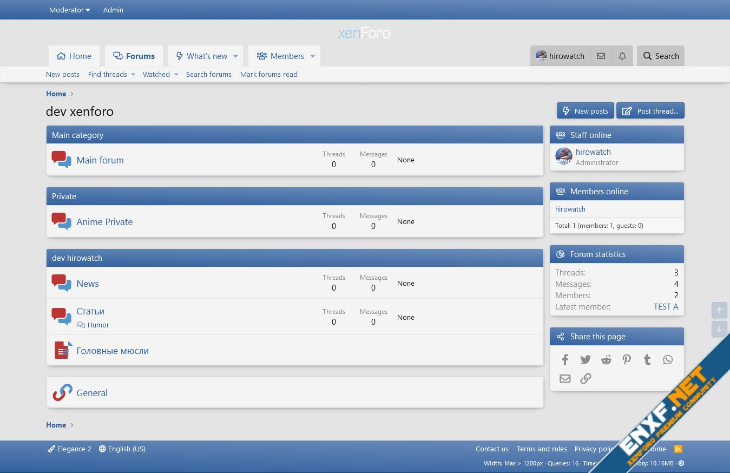The image size is (730, 473).
Task: Share this page on Reddit
Action: click(x=606, y=360)
